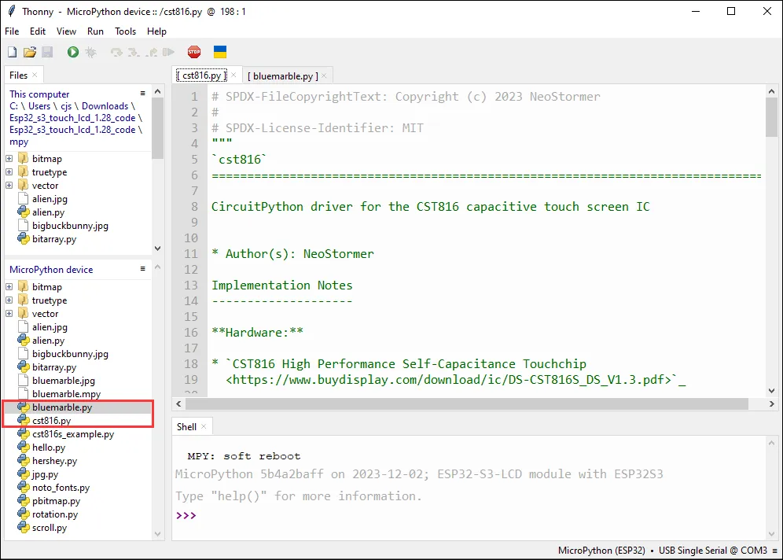Switch to the bluemarble.py editor tab
Screen dimensions: 783x560
pyautogui.click(x=283, y=76)
